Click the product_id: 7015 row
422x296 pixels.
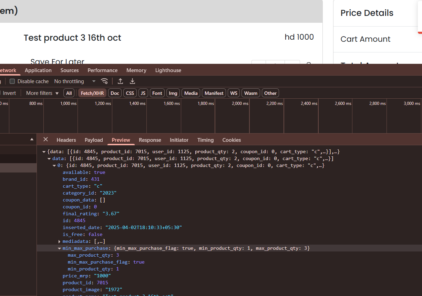pyautogui.click(x=85, y=283)
